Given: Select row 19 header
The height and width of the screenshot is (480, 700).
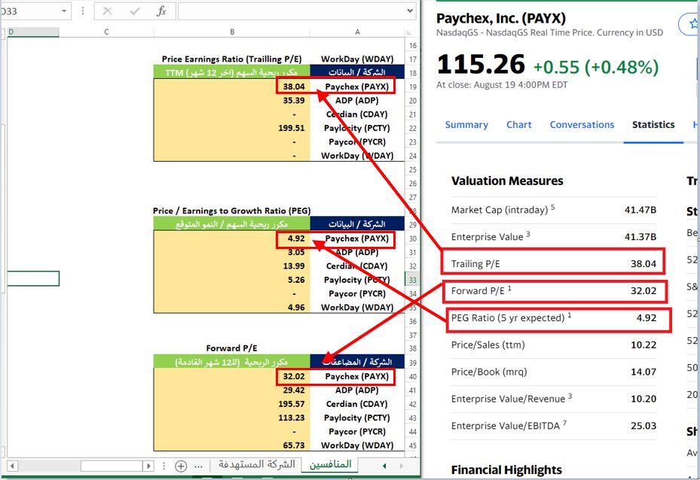Looking at the screenshot, I should coord(412,87).
